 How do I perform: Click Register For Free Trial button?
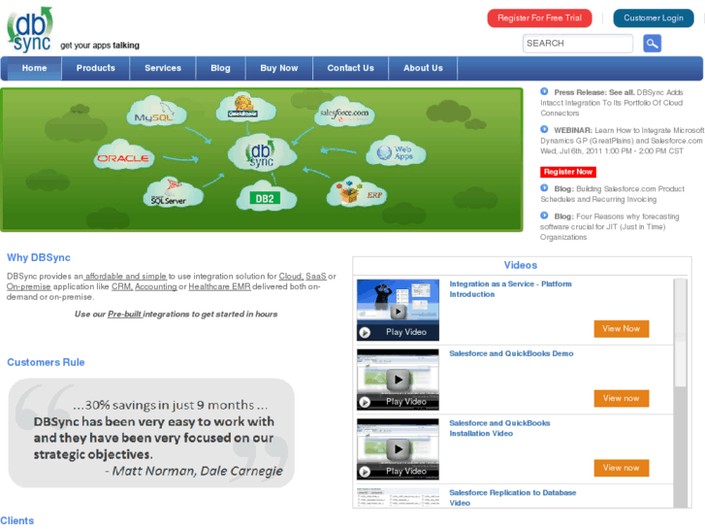[539, 18]
